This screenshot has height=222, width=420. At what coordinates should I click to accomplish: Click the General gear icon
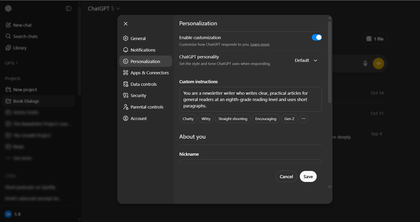(x=126, y=38)
